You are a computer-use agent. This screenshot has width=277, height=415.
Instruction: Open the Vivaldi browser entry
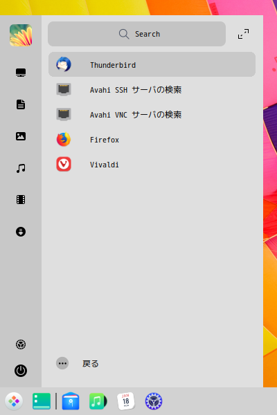coord(152,165)
